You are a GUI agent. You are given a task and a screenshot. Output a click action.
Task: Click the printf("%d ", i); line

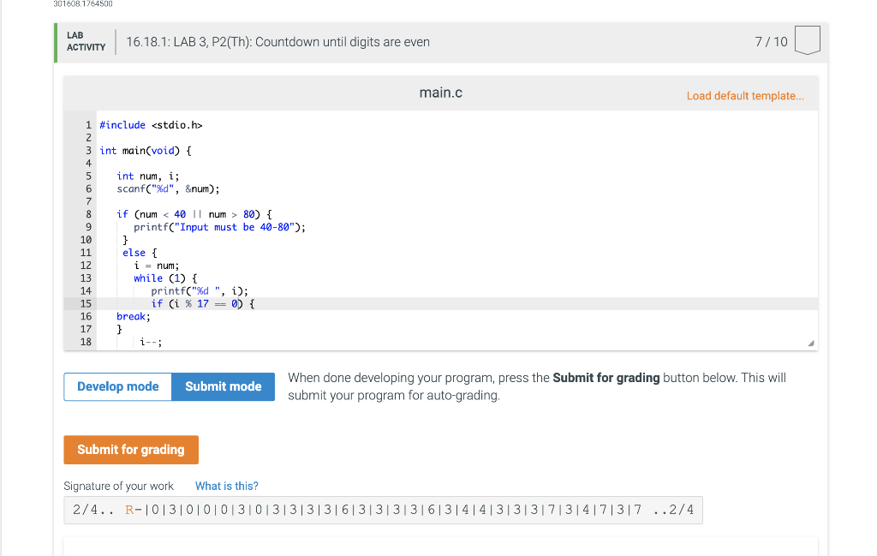(x=199, y=291)
